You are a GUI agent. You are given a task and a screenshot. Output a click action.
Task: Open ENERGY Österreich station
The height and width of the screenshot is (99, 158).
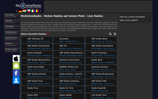(x=69, y=68)
